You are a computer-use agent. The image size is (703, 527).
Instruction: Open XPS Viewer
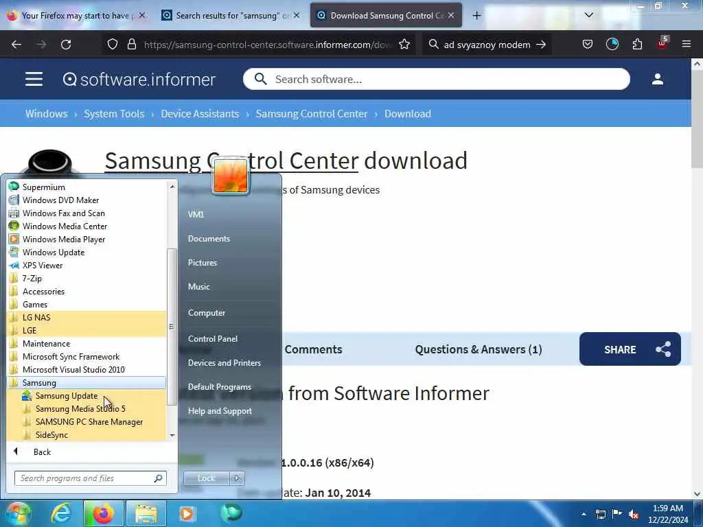pos(87,265)
